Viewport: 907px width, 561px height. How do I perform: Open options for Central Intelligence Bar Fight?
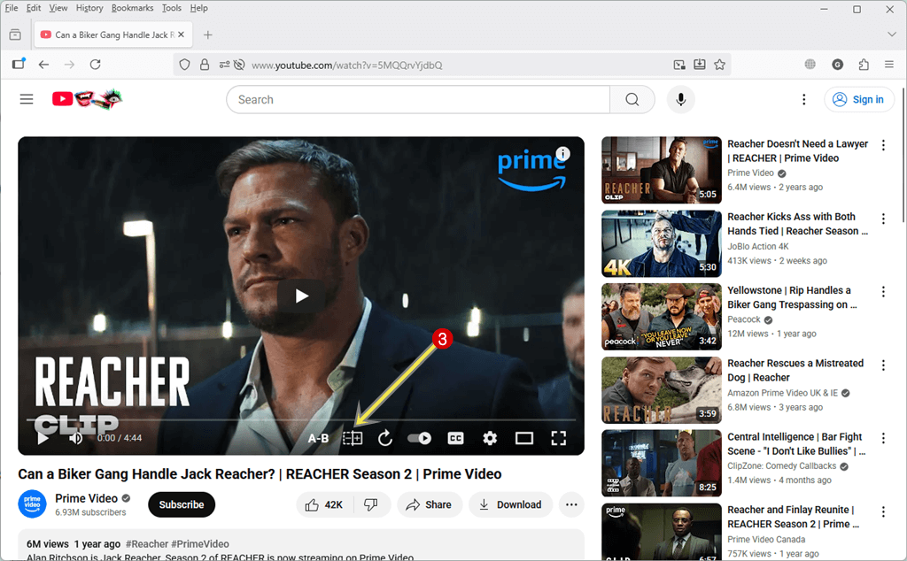(883, 439)
